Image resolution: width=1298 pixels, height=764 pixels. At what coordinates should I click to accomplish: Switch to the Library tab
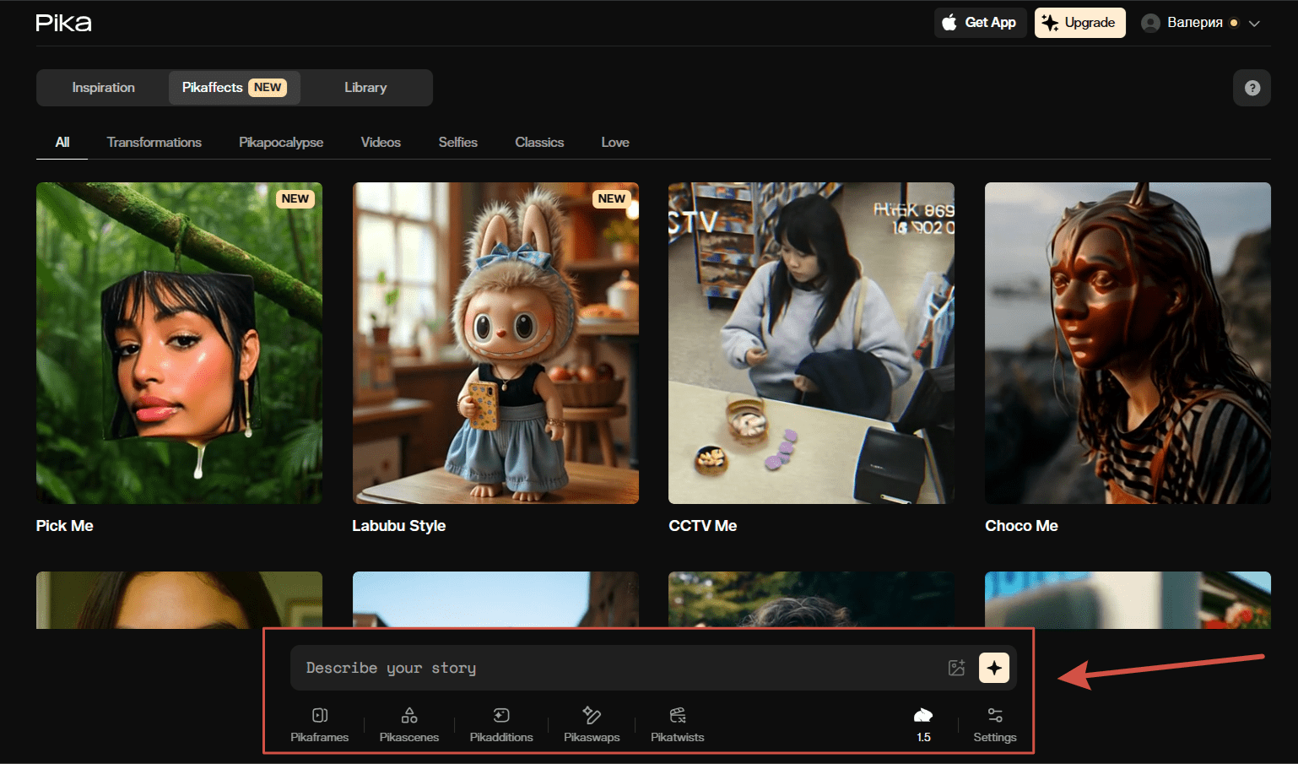click(x=365, y=88)
